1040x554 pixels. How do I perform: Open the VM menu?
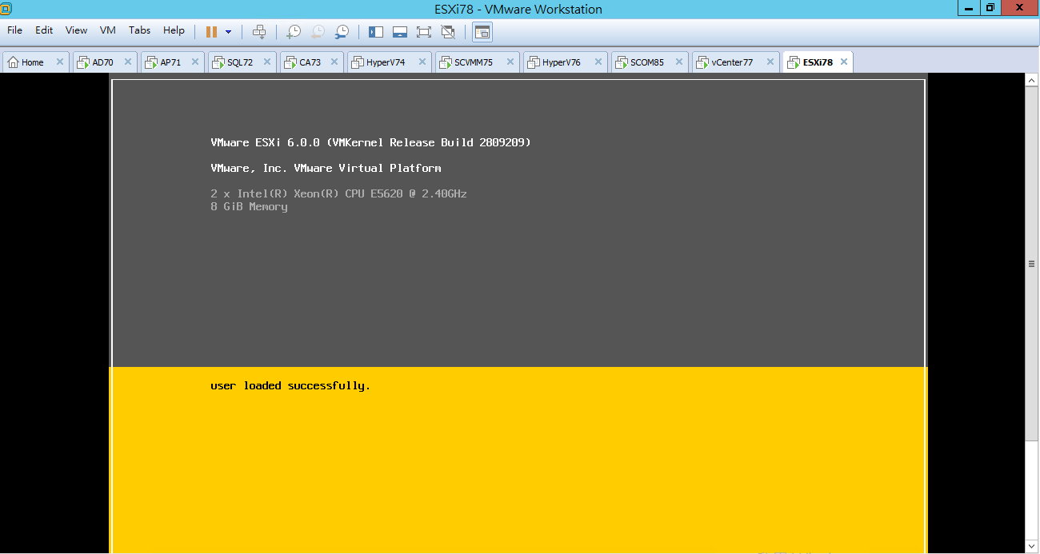[x=108, y=30]
